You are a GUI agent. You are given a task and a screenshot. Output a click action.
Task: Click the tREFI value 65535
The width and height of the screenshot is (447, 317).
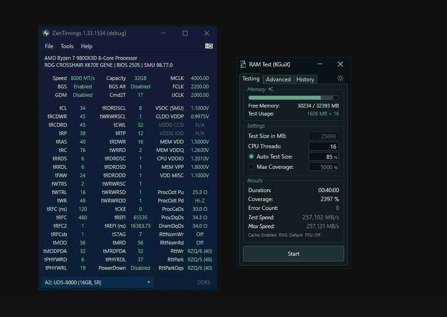[140, 217]
